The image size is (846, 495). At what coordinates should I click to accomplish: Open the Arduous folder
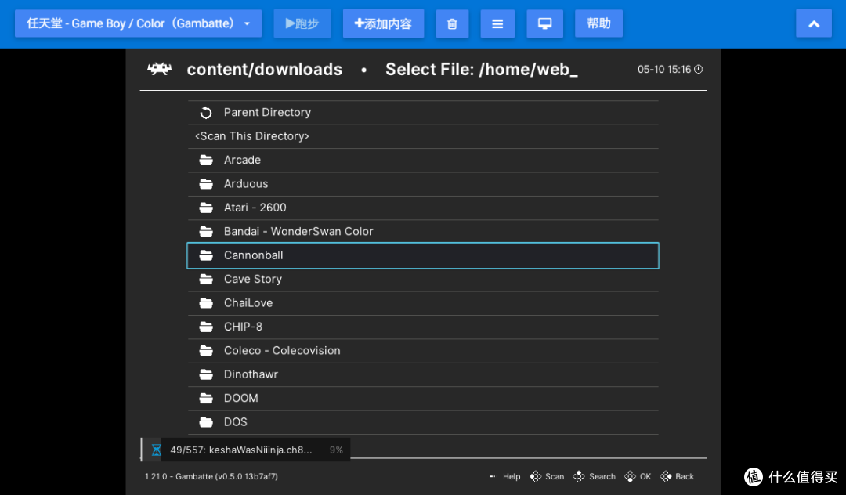click(x=423, y=184)
